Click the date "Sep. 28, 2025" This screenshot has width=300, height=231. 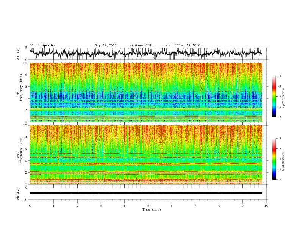point(106,45)
